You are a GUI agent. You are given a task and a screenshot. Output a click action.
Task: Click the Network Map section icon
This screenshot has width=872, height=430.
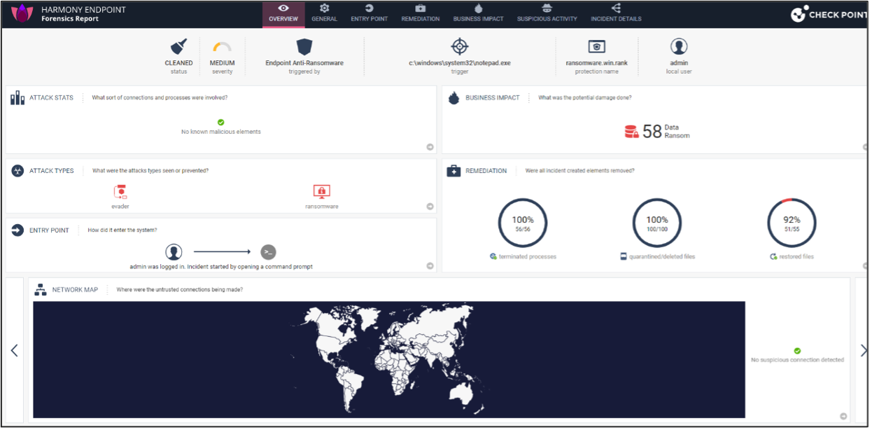click(41, 290)
